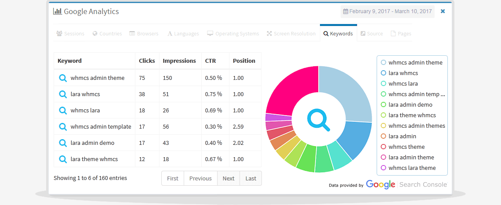Sort table by CTR column header
This screenshot has width=501, height=205.
pyautogui.click(x=215, y=61)
